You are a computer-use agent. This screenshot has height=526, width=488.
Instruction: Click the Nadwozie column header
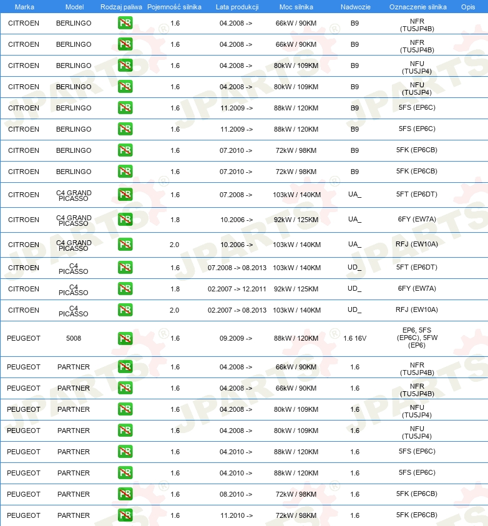(x=356, y=7)
